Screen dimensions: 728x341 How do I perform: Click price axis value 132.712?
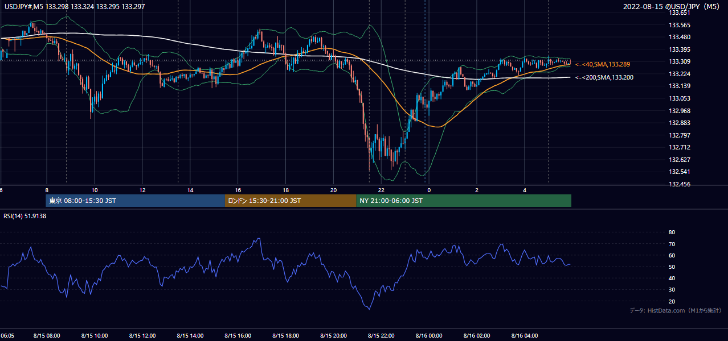click(680, 147)
